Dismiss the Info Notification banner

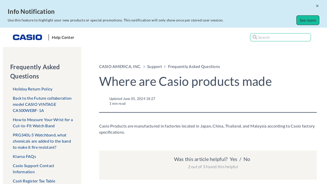coord(317,6)
